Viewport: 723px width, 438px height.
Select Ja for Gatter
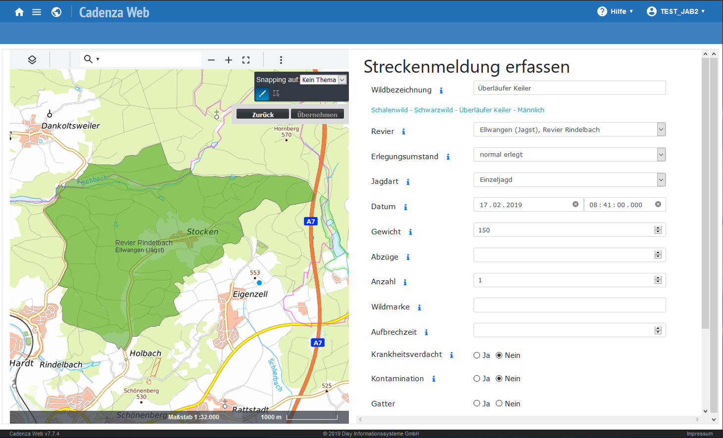(477, 403)
